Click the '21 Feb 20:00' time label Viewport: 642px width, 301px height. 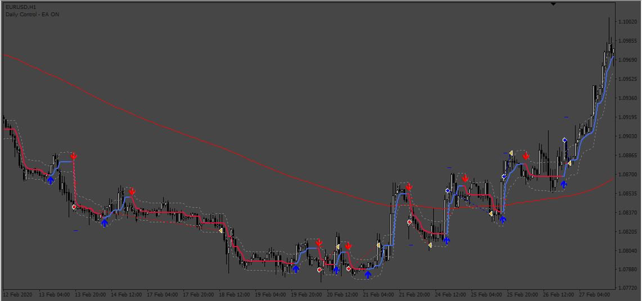[x=414, y=294]
